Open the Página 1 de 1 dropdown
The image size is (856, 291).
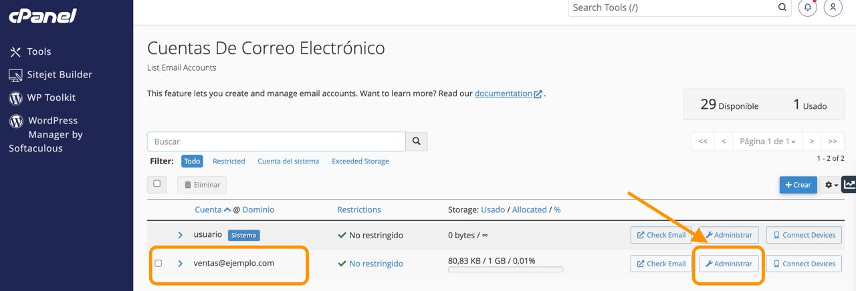768,141
